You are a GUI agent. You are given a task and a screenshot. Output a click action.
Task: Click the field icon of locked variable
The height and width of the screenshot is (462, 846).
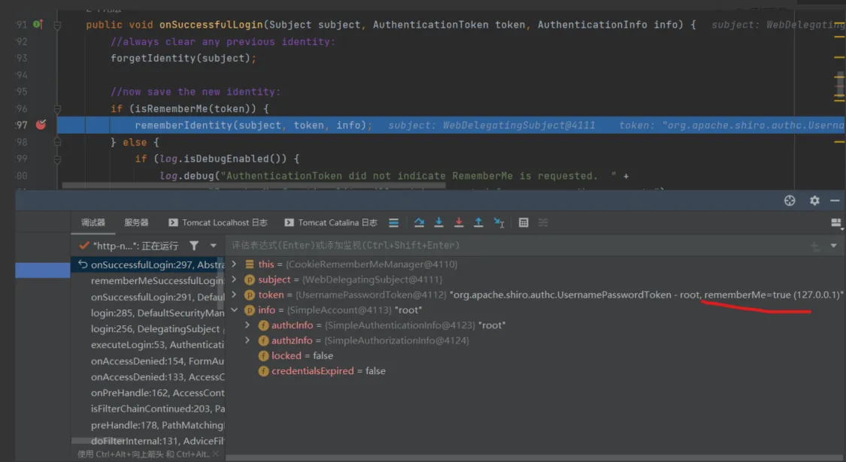(x=263, y=356)
